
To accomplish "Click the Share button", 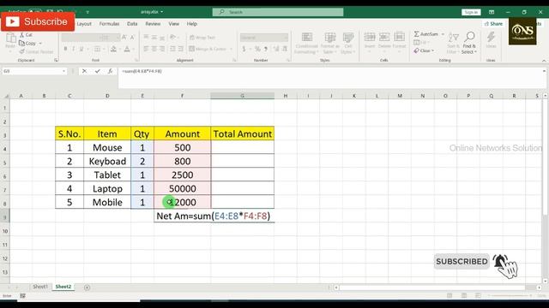I will coord(493,24).
